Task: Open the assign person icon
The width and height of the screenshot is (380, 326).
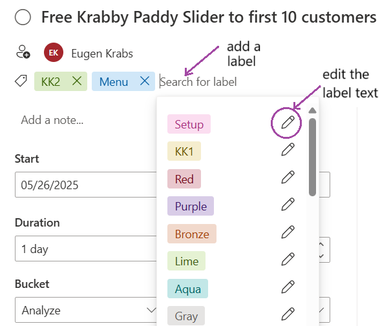Action: 23,52
